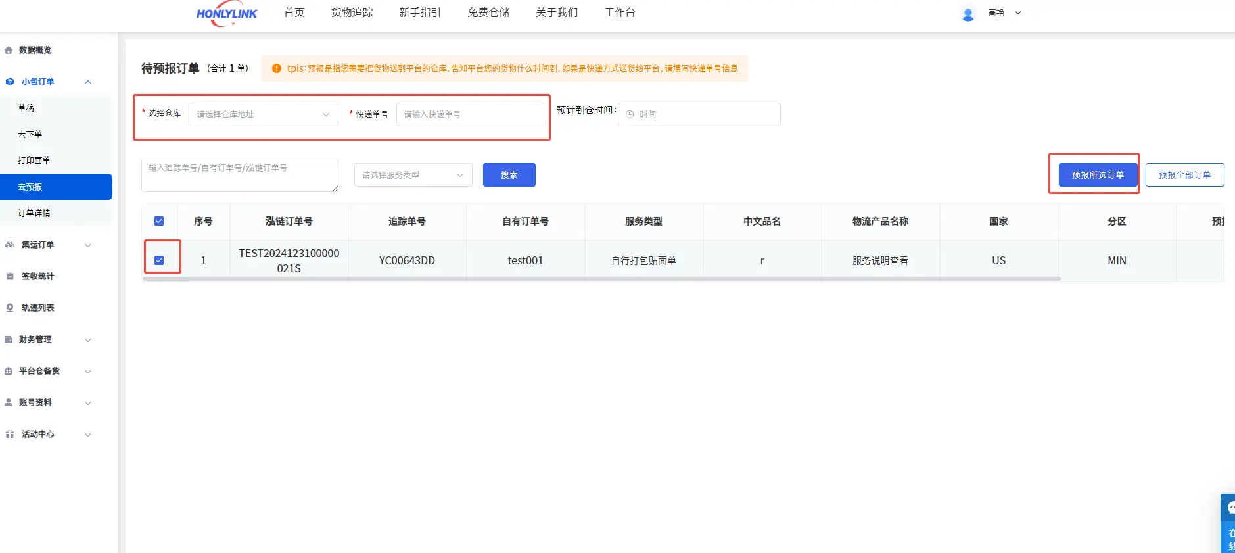Click the blue 搜索 button
The height and width of the screenshot is (553, 1235).
509,175
